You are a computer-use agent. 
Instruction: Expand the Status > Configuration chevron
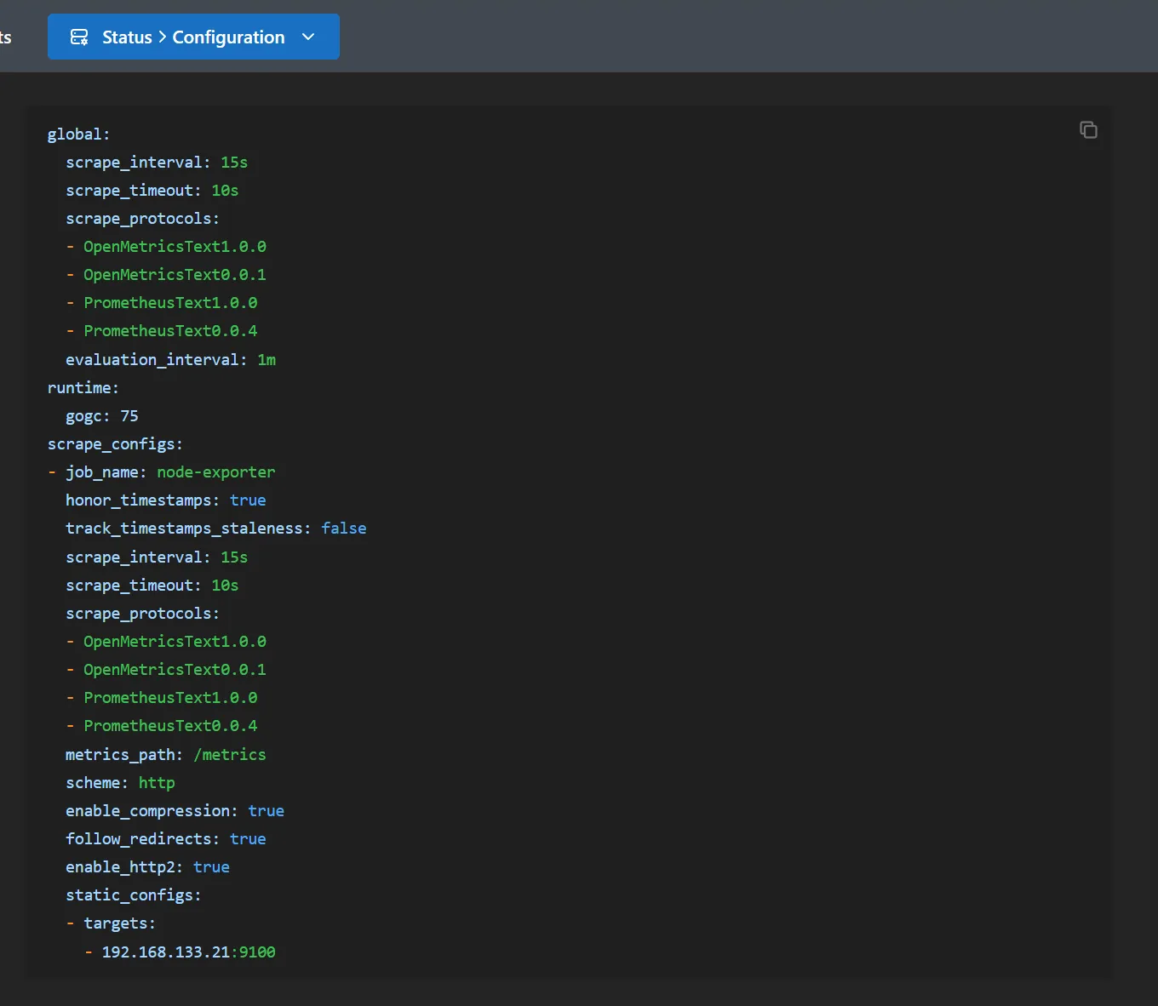pyautogui.click(x=308, y=37)
